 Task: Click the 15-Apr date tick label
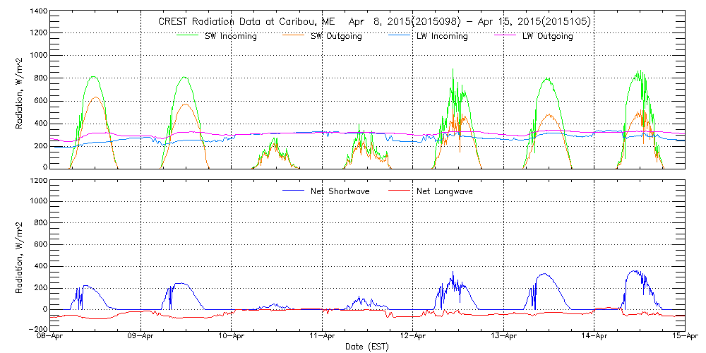click(x=683, y=337)
